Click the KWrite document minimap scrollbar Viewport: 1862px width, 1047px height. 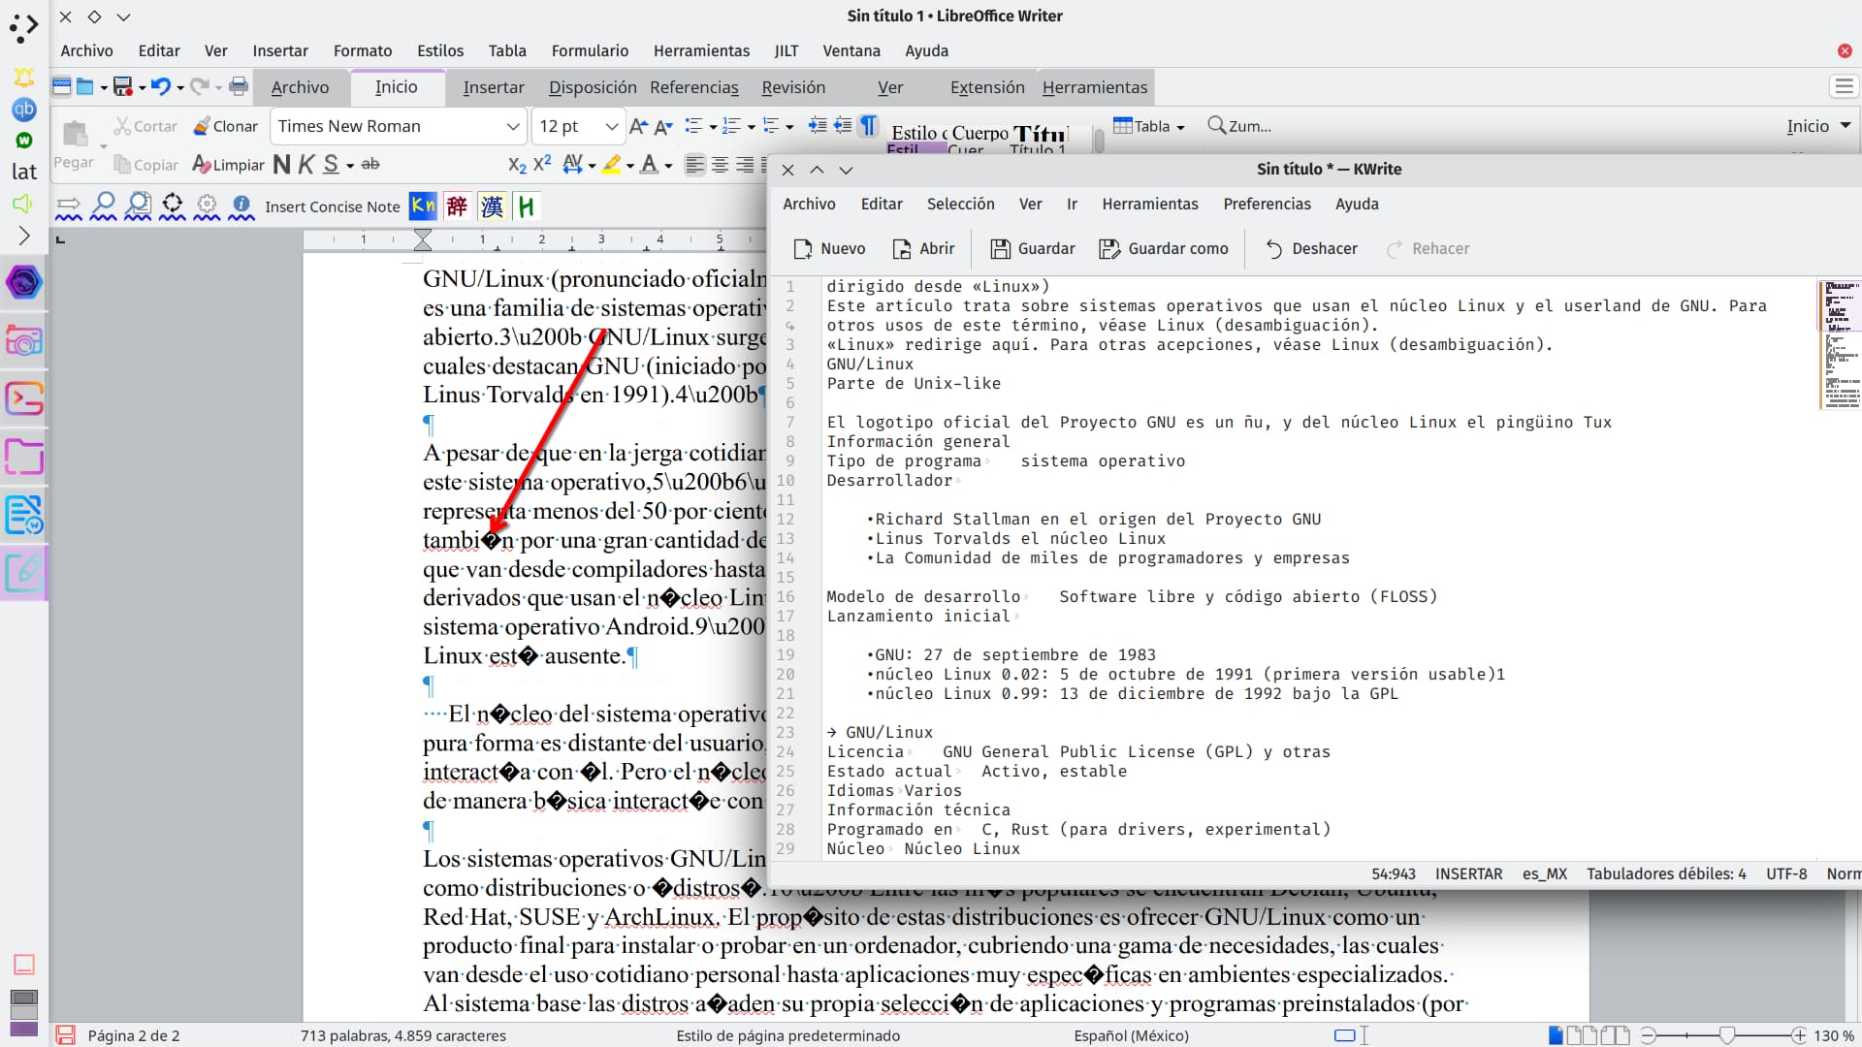[x=1840, y=344]
